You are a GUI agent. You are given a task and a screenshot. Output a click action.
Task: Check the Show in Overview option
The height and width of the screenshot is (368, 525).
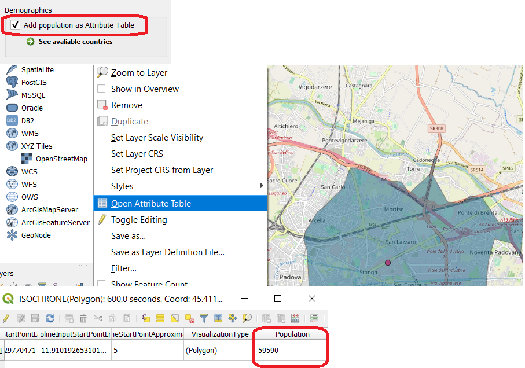[101, 89]
